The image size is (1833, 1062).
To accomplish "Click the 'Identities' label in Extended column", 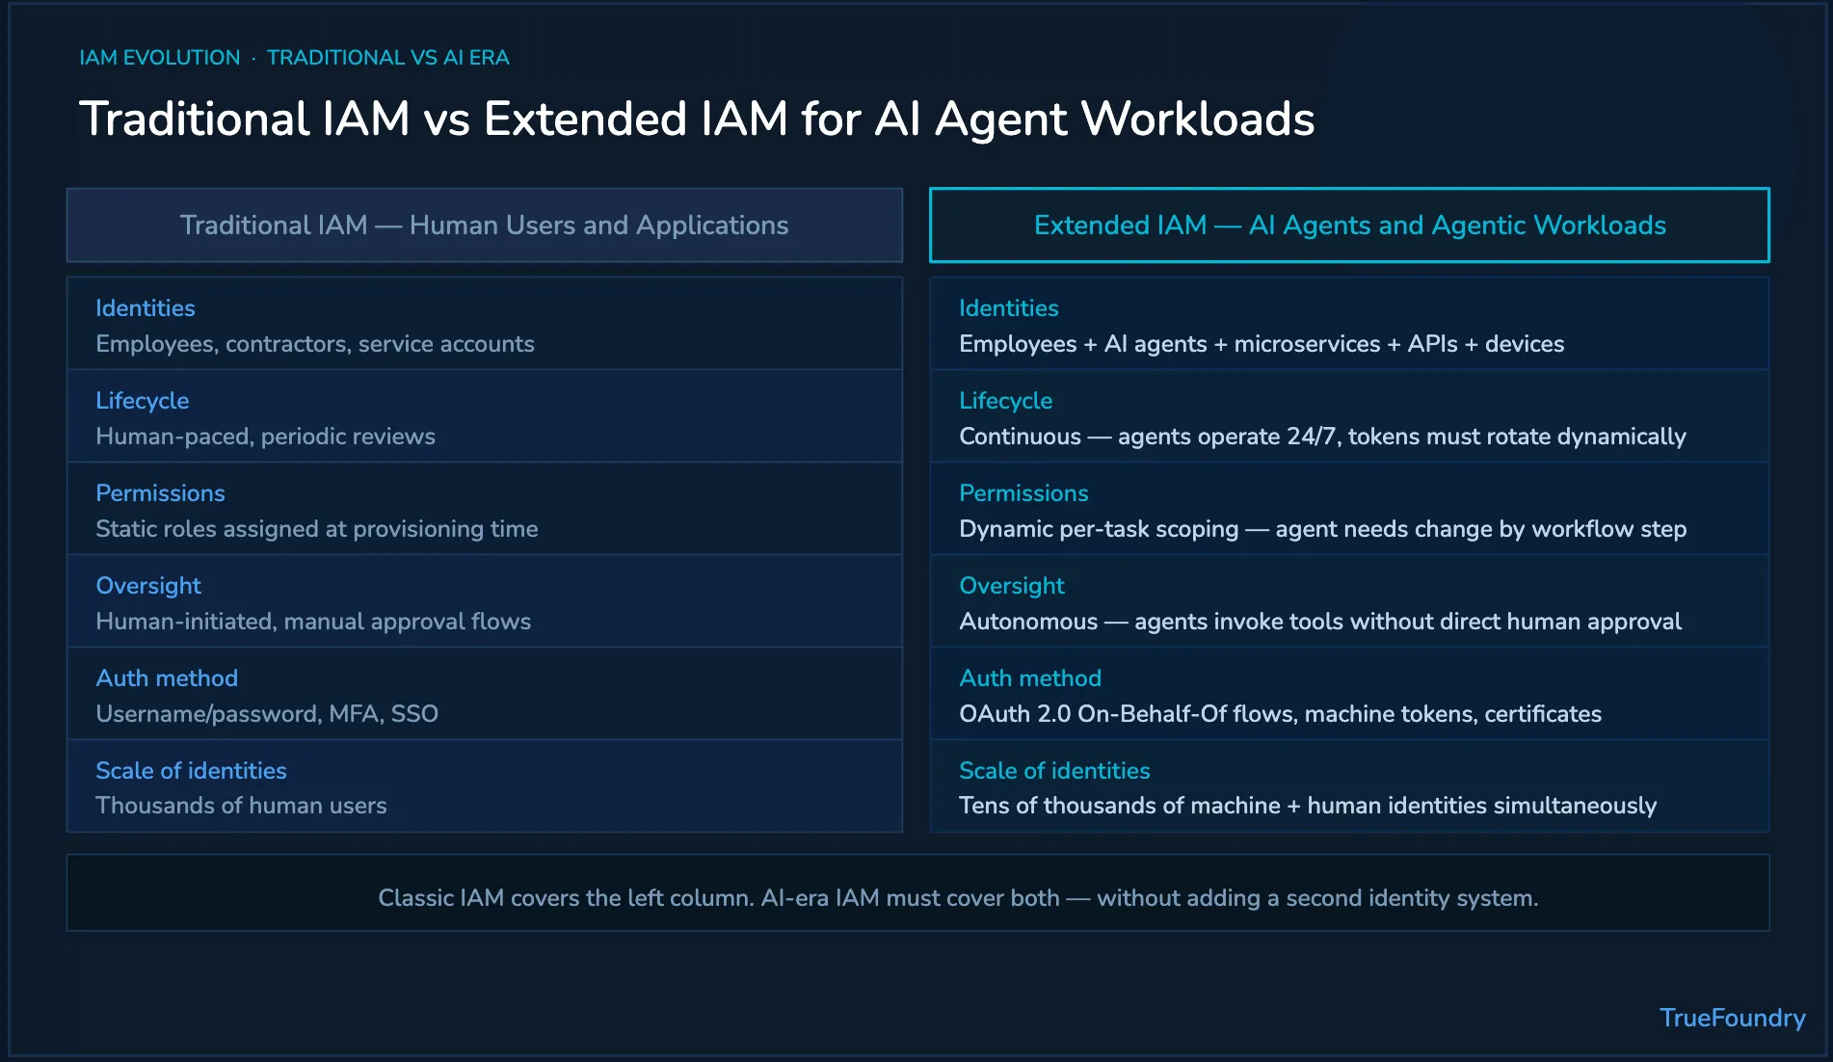I will (1009, 308).
